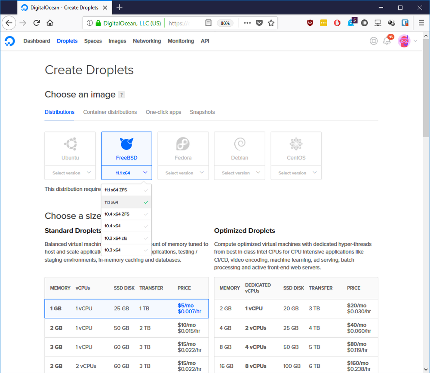Expand the account menu next to the avatar
The width and height of the screenshot is (430, 373).
pyautogui.click(x=415, y=41)
